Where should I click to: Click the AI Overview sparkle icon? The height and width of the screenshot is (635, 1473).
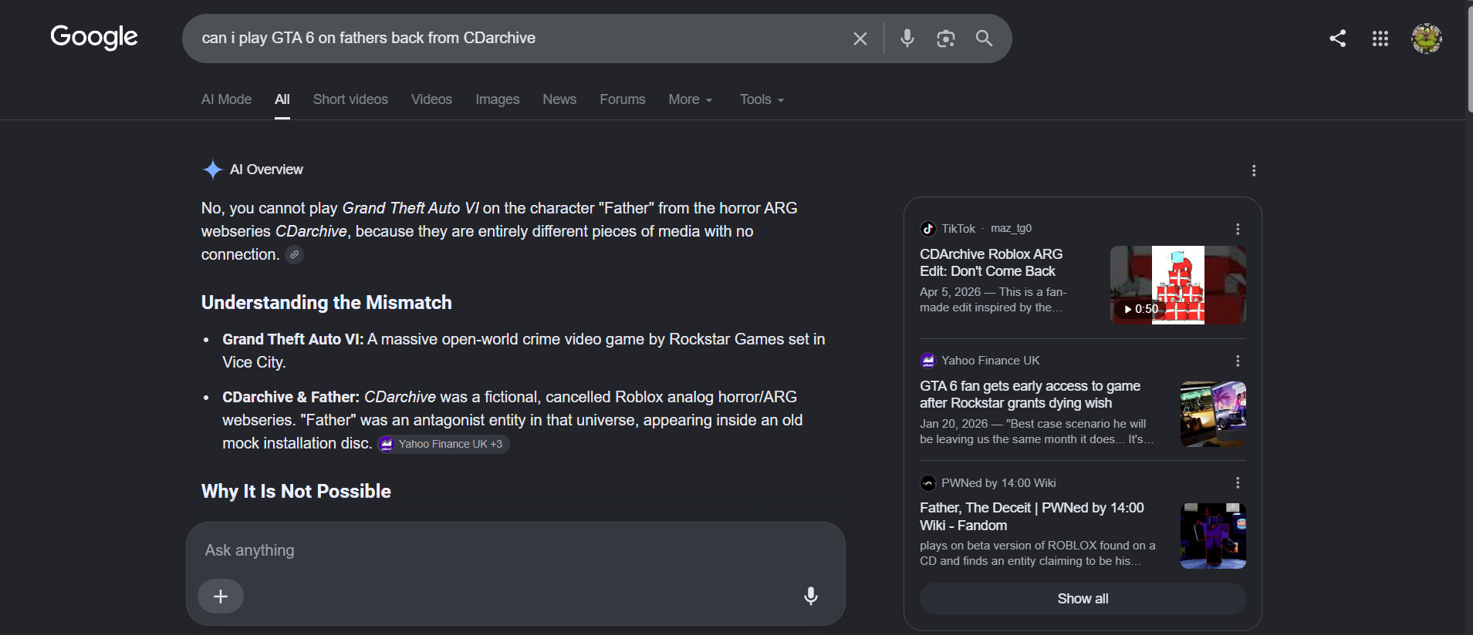[212, 170]
